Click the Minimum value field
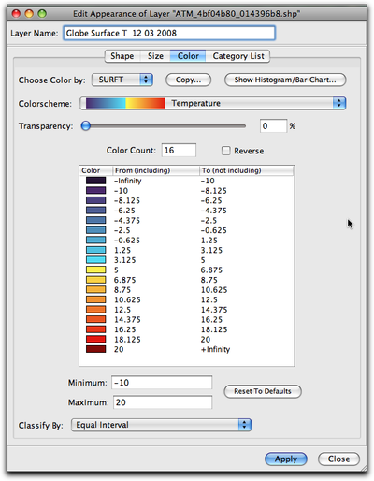 pos(162,383)
